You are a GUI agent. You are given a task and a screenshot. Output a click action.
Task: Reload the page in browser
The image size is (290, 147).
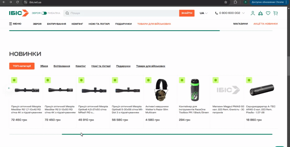click(x=18, y=2)
